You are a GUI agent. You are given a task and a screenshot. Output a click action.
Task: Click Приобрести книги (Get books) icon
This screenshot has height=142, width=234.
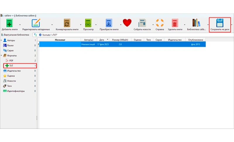coord(109,23)
